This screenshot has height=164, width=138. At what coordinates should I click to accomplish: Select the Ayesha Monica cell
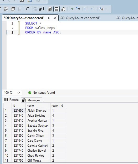pyautogui.click(x=38, y=121)
